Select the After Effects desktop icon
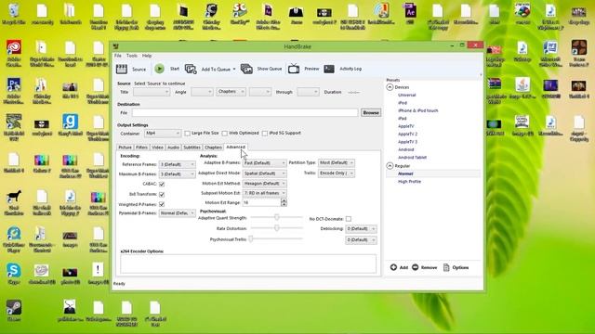The width and height of the screenshot is (595, 334). 410,11
